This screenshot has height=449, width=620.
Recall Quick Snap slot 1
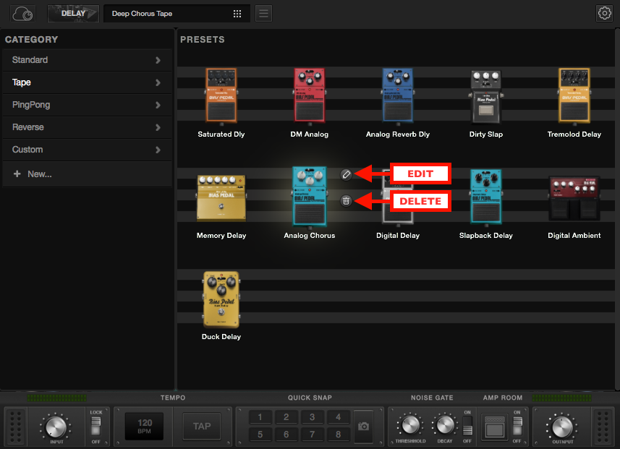pyautogui.click(x=260, y=417)
